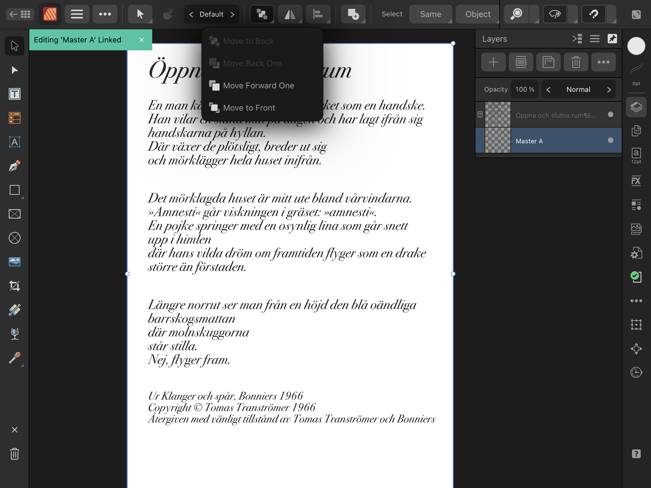Select the Picture Frame Rectangle tool
This screenshot has width=651, height=488.
coord(14,214)
